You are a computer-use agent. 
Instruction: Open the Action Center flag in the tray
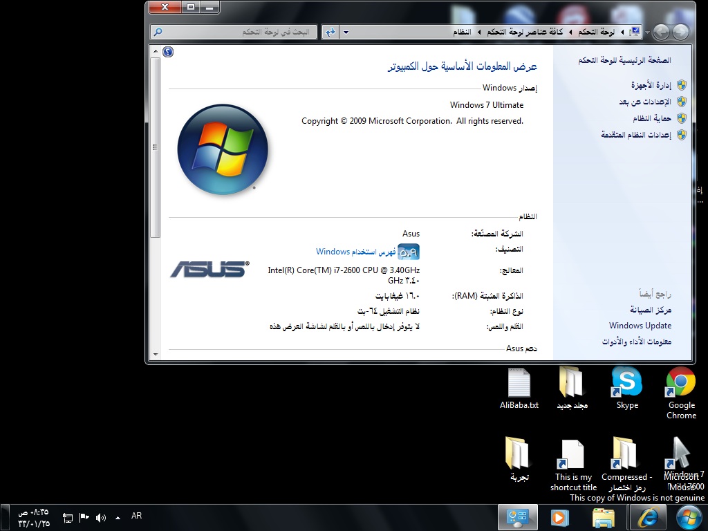click(x=84, y=517)
